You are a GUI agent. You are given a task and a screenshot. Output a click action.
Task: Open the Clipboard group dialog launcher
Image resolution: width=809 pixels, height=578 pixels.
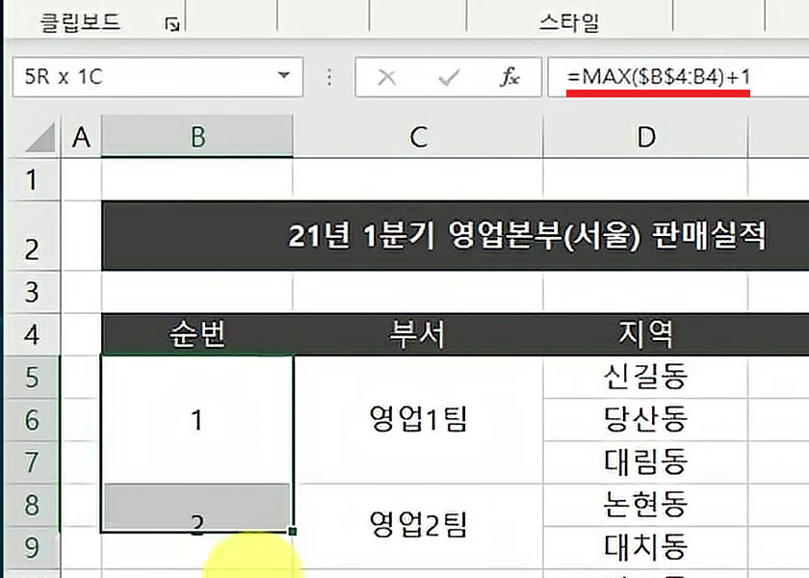click(x=172, y=24)
